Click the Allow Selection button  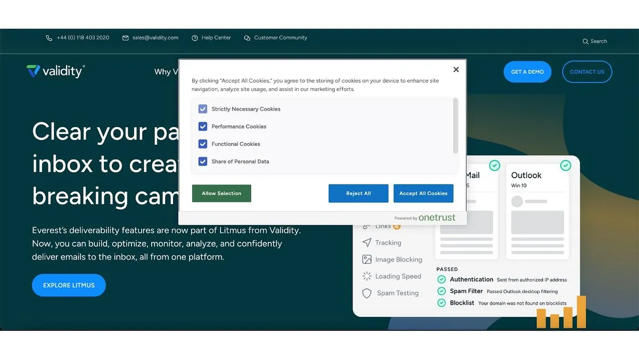pyautogui.click(x=222, y=194)
